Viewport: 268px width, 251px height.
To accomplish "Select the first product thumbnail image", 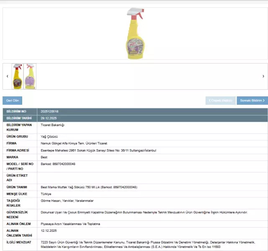I will coord(18,76).
